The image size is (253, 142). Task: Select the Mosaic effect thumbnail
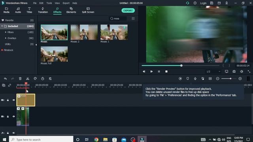(x=54, y=32)
